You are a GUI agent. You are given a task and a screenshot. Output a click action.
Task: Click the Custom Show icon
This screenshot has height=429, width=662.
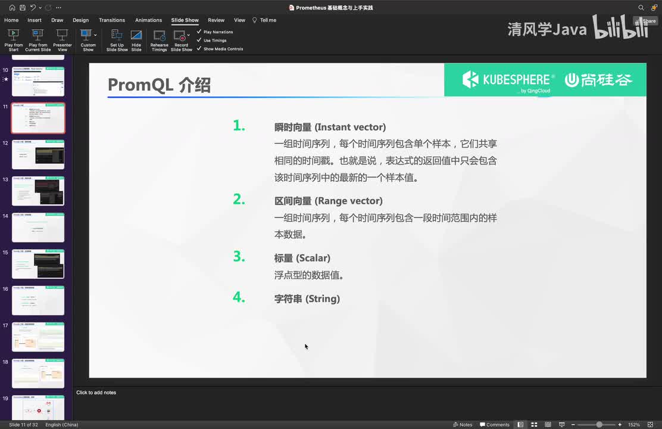click(x=86, y=36)
